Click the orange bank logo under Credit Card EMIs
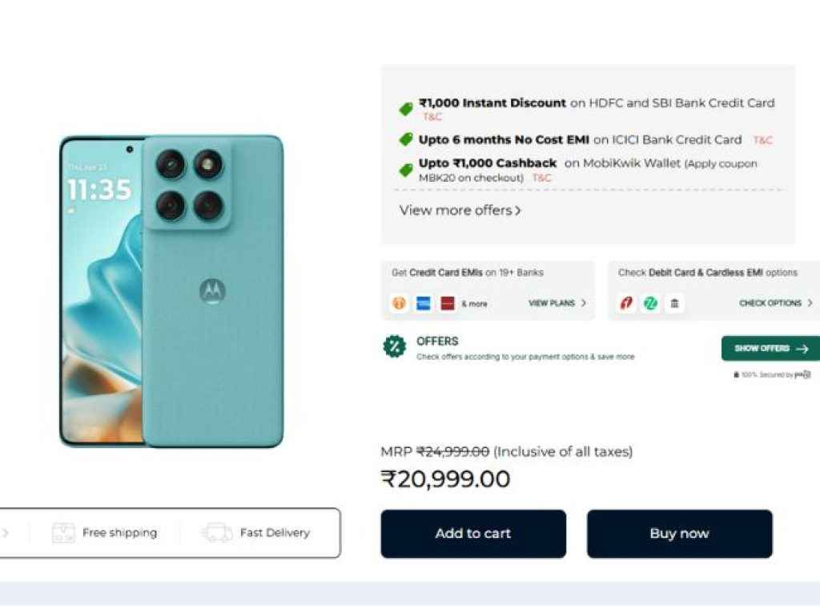The width and height of the screenshot is (820, 606). (399, 304)
